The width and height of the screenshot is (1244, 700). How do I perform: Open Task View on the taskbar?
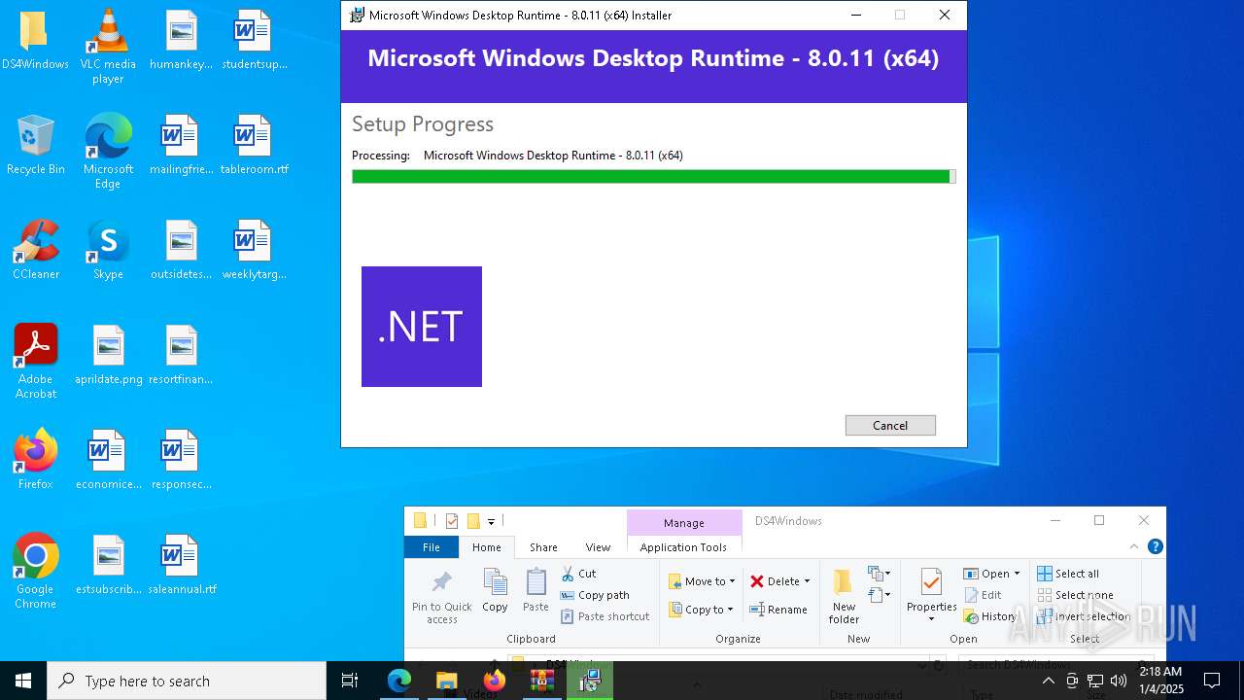pos(350,681)
